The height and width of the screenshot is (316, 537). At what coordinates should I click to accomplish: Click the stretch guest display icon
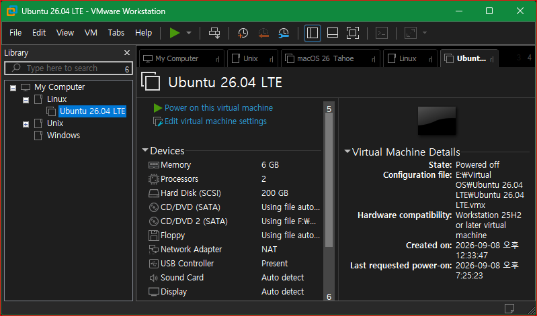click(x=410, y=33)
